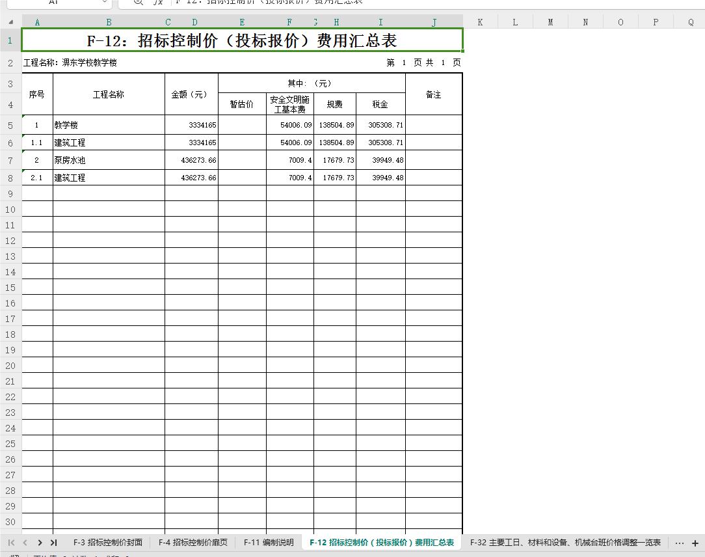Click the 备注 header cell
This screenshot has width=705, height=557.
point(434,94)
